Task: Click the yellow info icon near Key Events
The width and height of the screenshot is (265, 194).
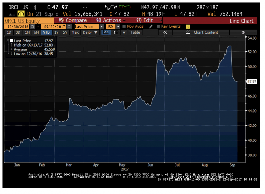Action: 188,27
